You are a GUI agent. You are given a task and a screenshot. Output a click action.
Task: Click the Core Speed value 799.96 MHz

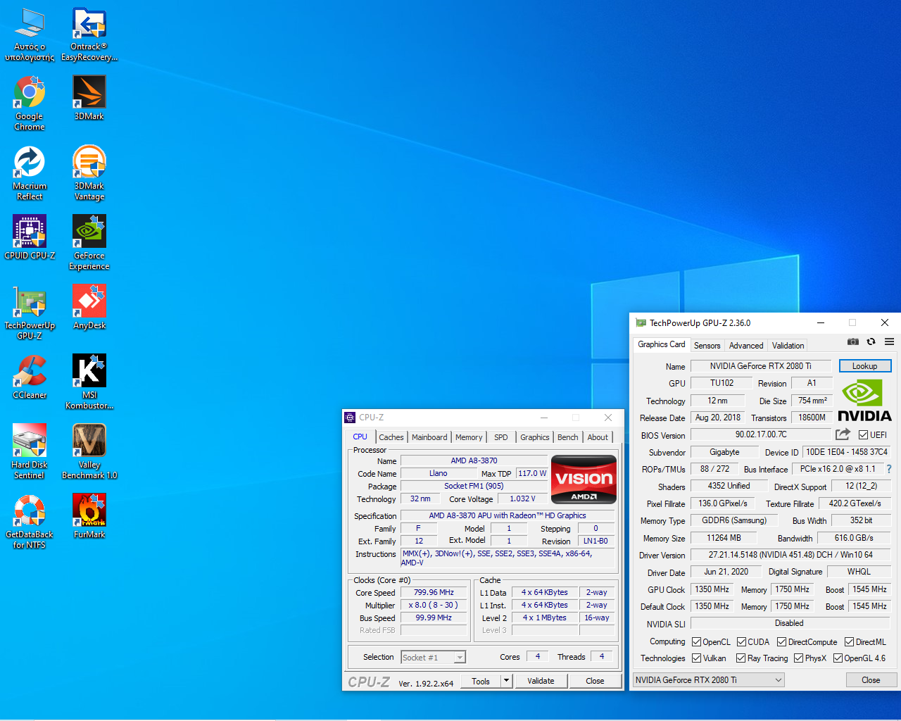point(434,593)
